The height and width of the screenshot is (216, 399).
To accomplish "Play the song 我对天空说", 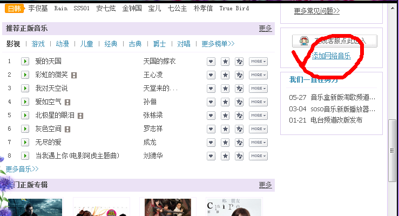I will 25,88.
